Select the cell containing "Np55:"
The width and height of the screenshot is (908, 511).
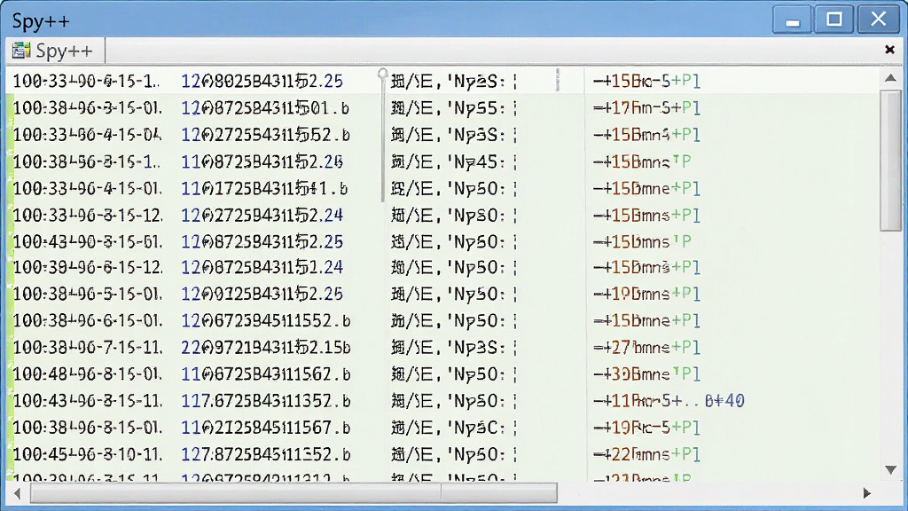pos(454,107)
